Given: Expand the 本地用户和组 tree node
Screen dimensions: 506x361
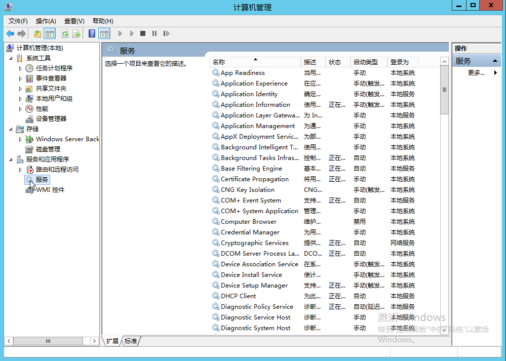Looking at the screenshot, I should [x=20, y=99].
